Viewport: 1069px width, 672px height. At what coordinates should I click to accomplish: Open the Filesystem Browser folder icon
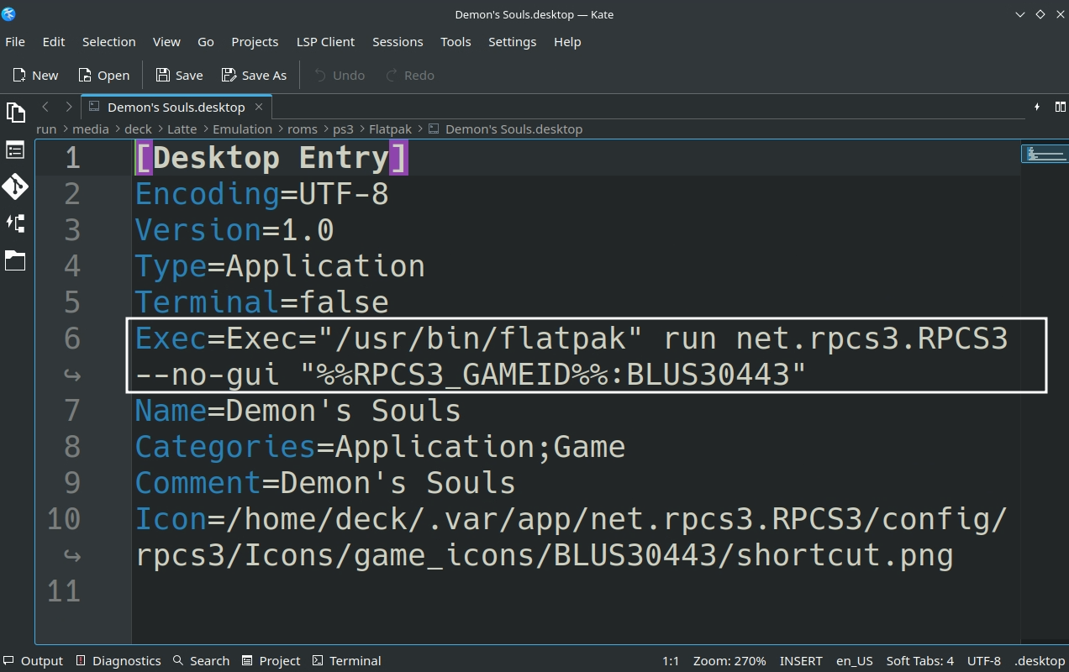[x=15, y=260]
